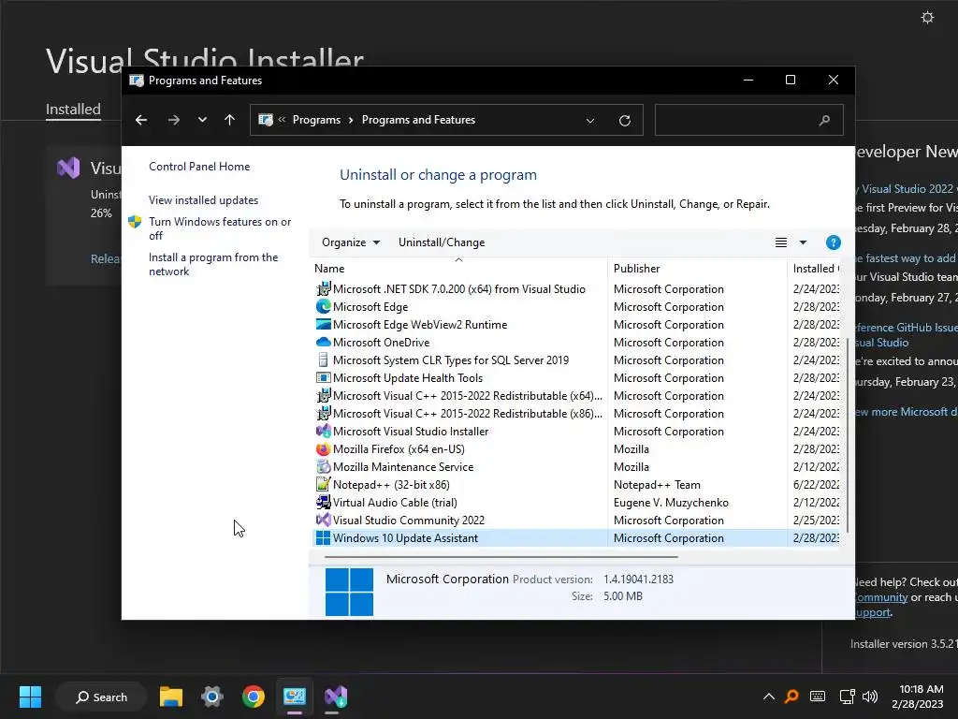The height and width of the screenshot is (719, 958).
Task: Open taskbar clock and date
Action: [x=920, y=697]
